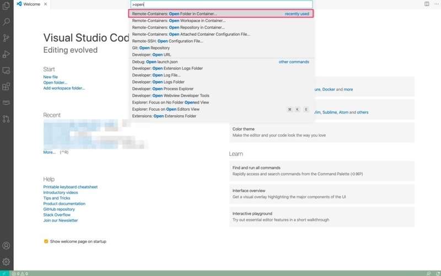Viewport: 441px width, 276px height.
Task: Choose Developer: Open Process Explorer
Action: tap(221, 89)
